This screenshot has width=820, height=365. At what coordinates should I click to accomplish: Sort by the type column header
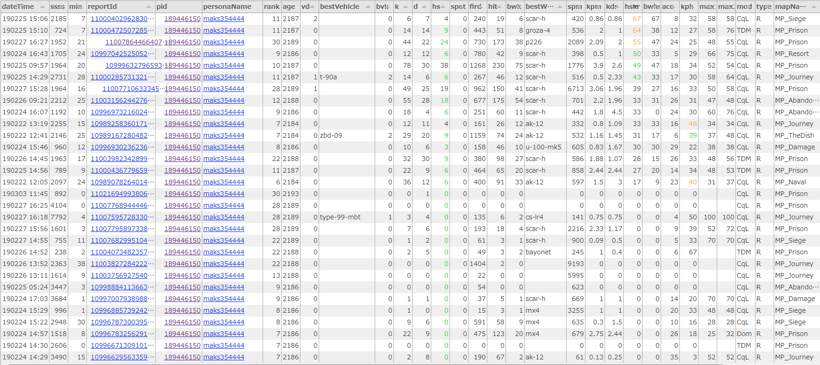pos(764,7)
